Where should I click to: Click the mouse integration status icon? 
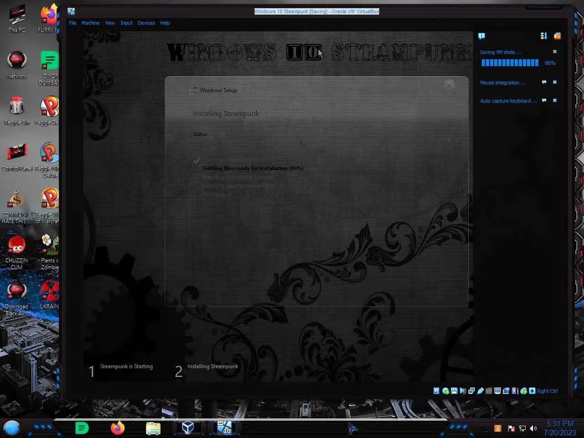[x=524, y=391]
